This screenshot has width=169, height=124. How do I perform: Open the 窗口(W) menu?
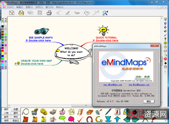(x=49, y=7)
